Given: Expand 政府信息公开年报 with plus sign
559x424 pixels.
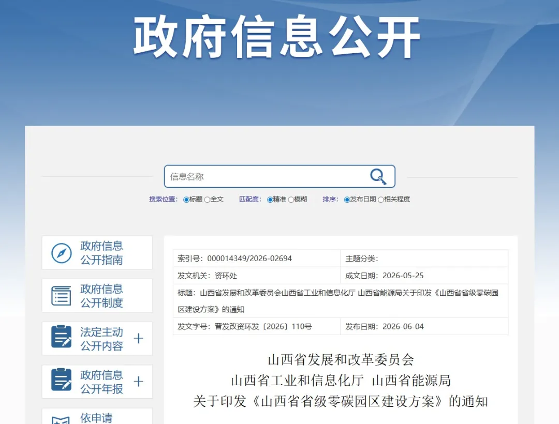Looking at the screenshot, I should coord(138,382).
